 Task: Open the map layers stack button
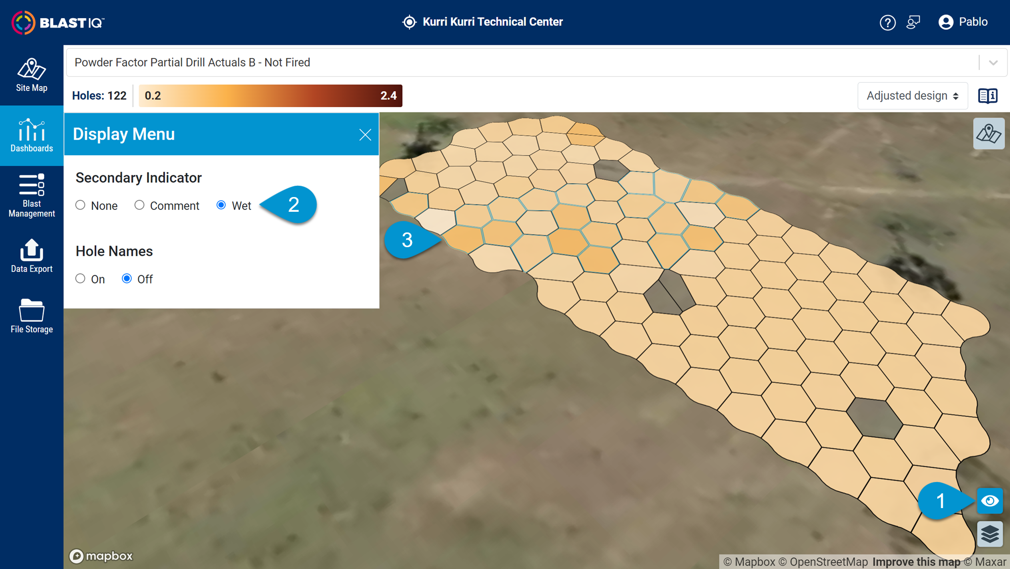[990, 534]
